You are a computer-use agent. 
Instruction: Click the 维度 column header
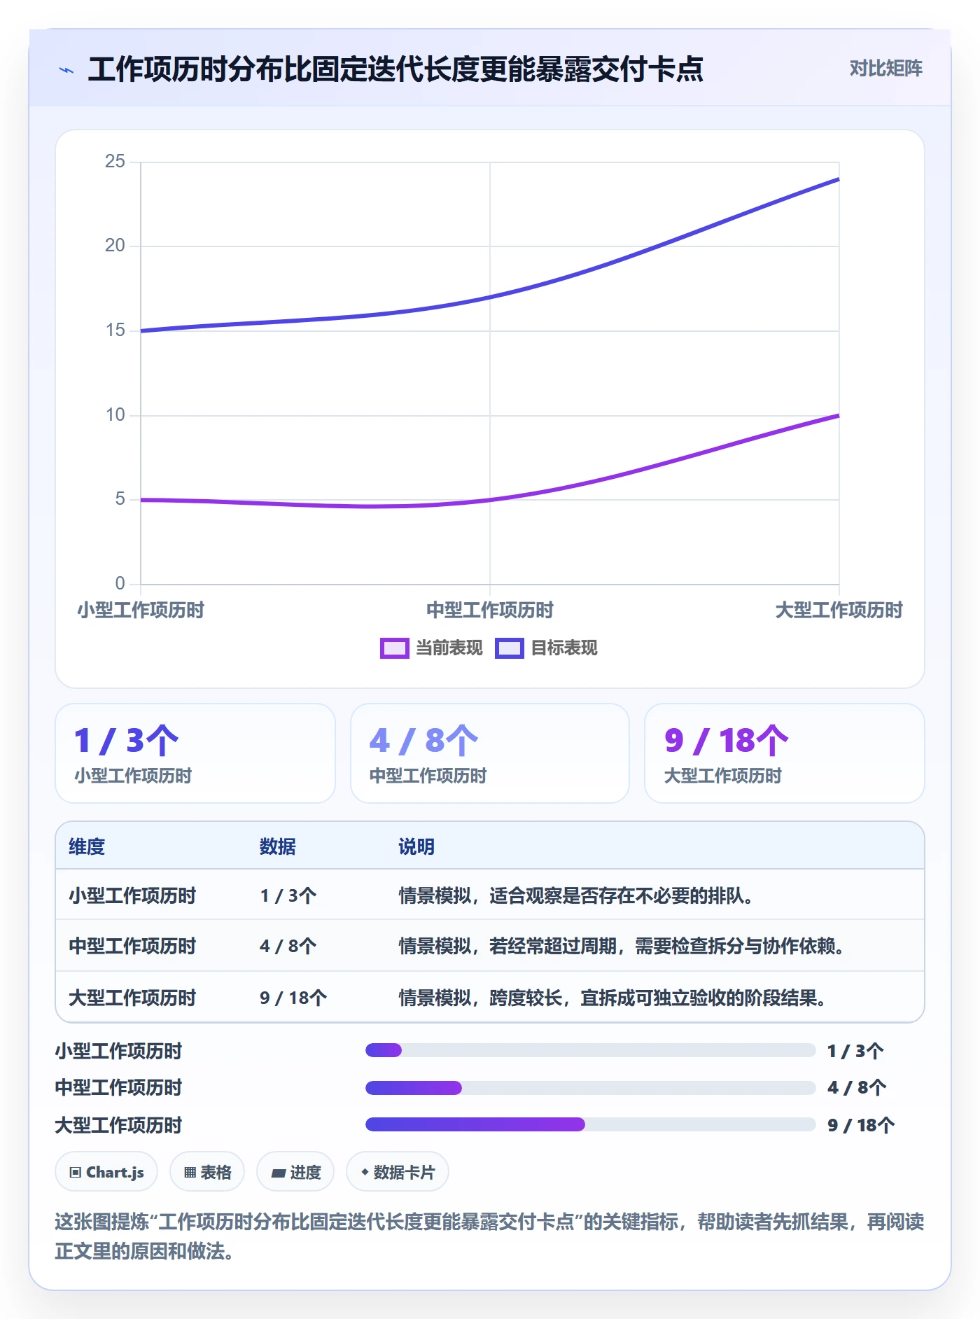[87, 847]
